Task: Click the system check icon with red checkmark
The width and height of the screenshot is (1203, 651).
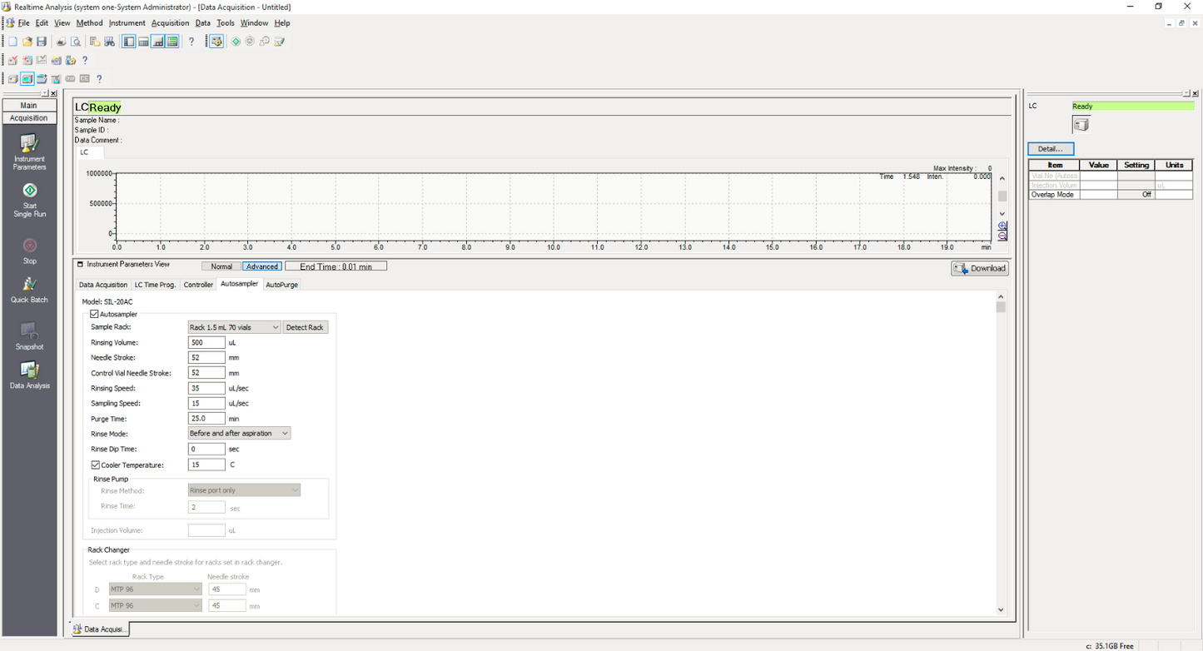Action: coord(12,60)
